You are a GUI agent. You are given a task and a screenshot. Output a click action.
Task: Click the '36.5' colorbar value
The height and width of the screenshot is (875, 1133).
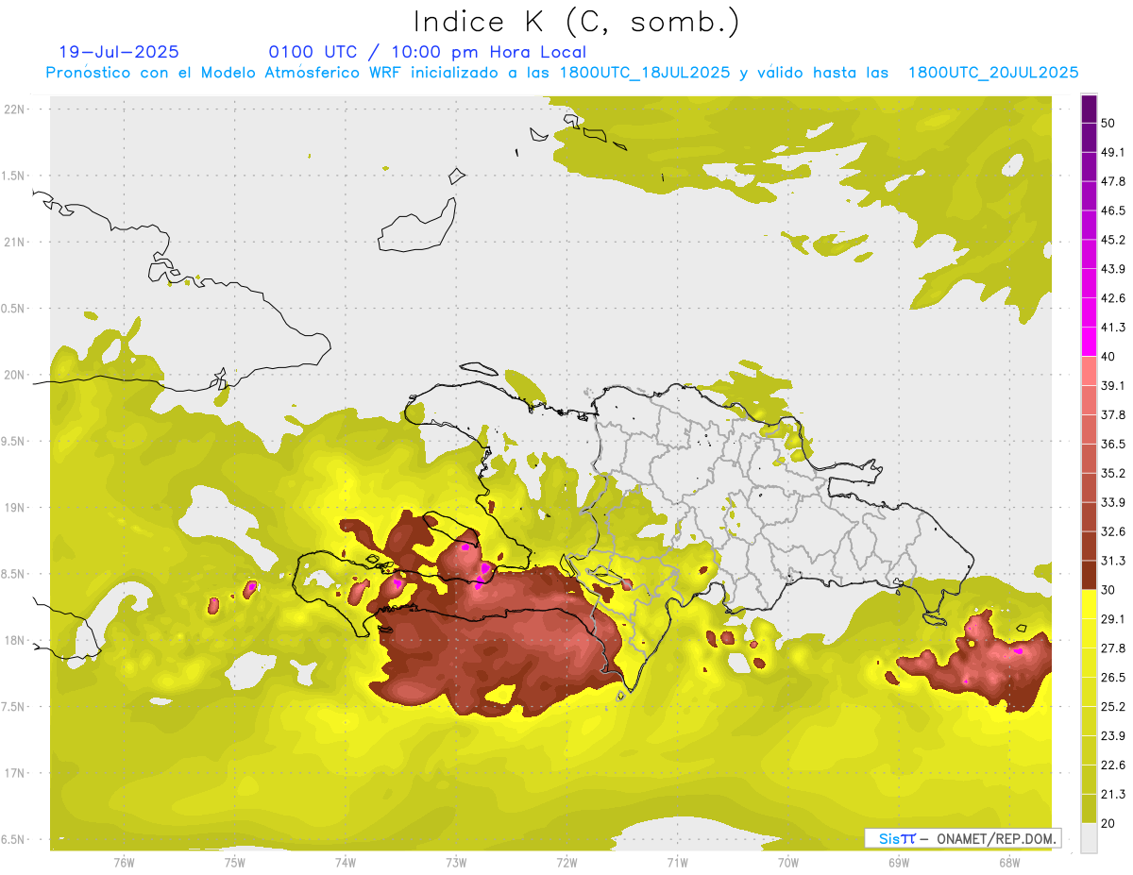(x=1112, y=444)
